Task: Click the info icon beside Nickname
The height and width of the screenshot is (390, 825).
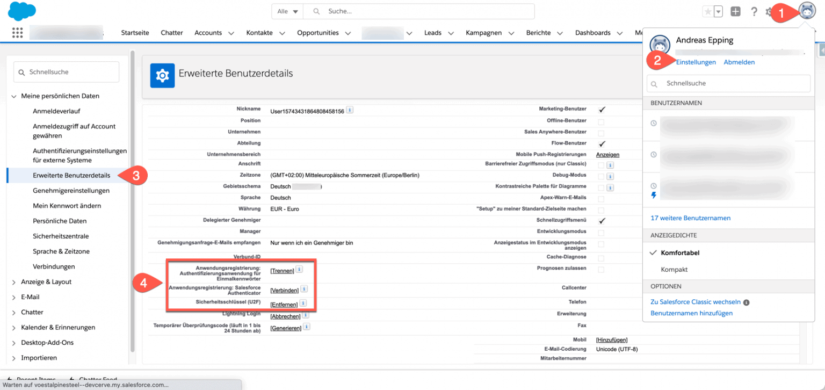Action: pyautogui.click(x=350, y=109)
